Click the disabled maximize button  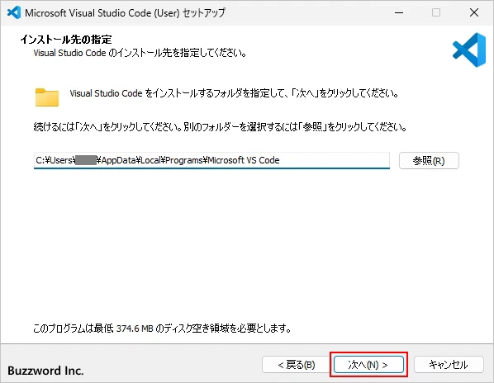pos(436,12)
